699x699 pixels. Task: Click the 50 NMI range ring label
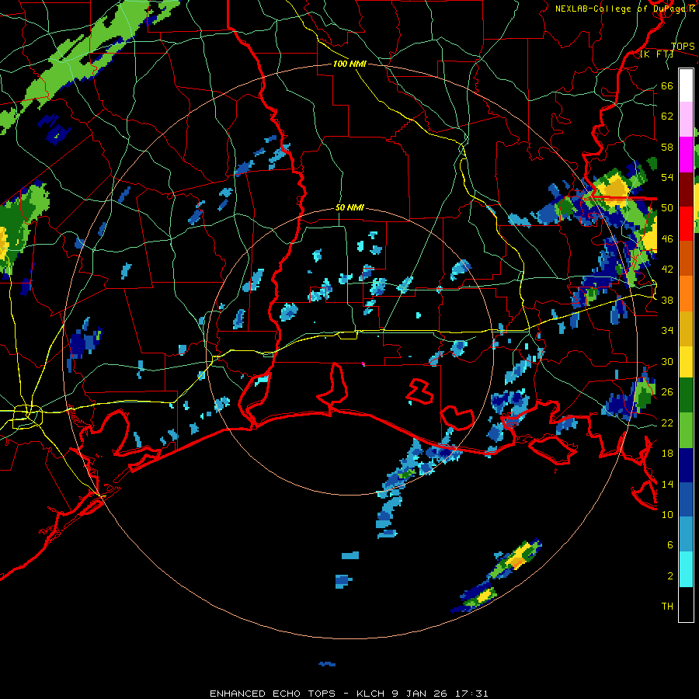click(x=349, y=207)
